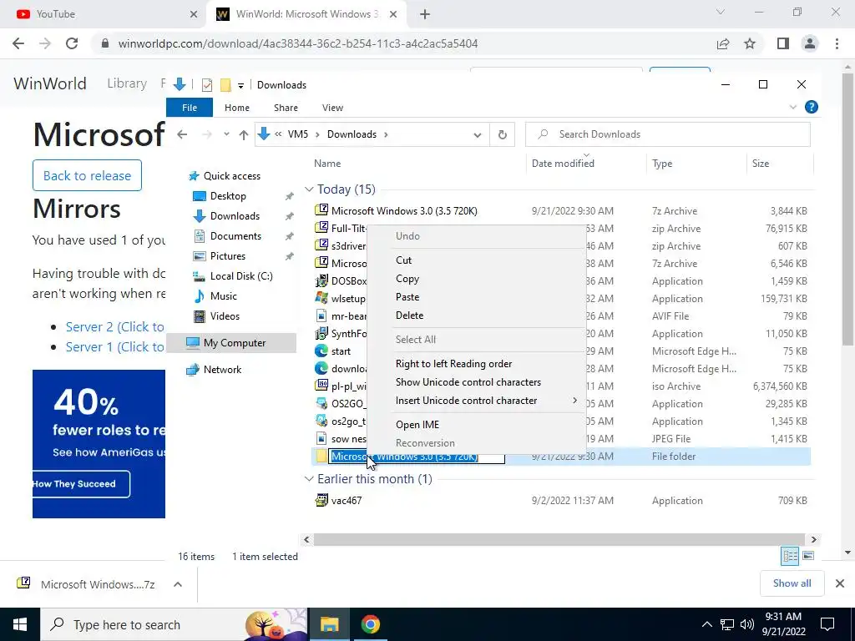855x641 pixels.
Task: Click the volume speaker tray icon
Action: pyautogui.click(x=747, y=624)
